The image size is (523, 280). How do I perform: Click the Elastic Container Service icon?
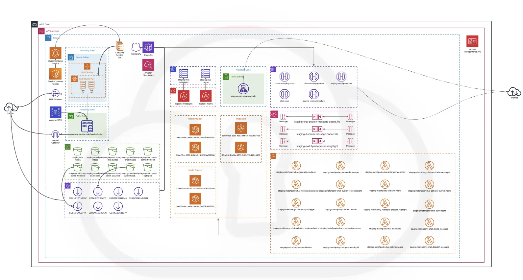[55, 53]
